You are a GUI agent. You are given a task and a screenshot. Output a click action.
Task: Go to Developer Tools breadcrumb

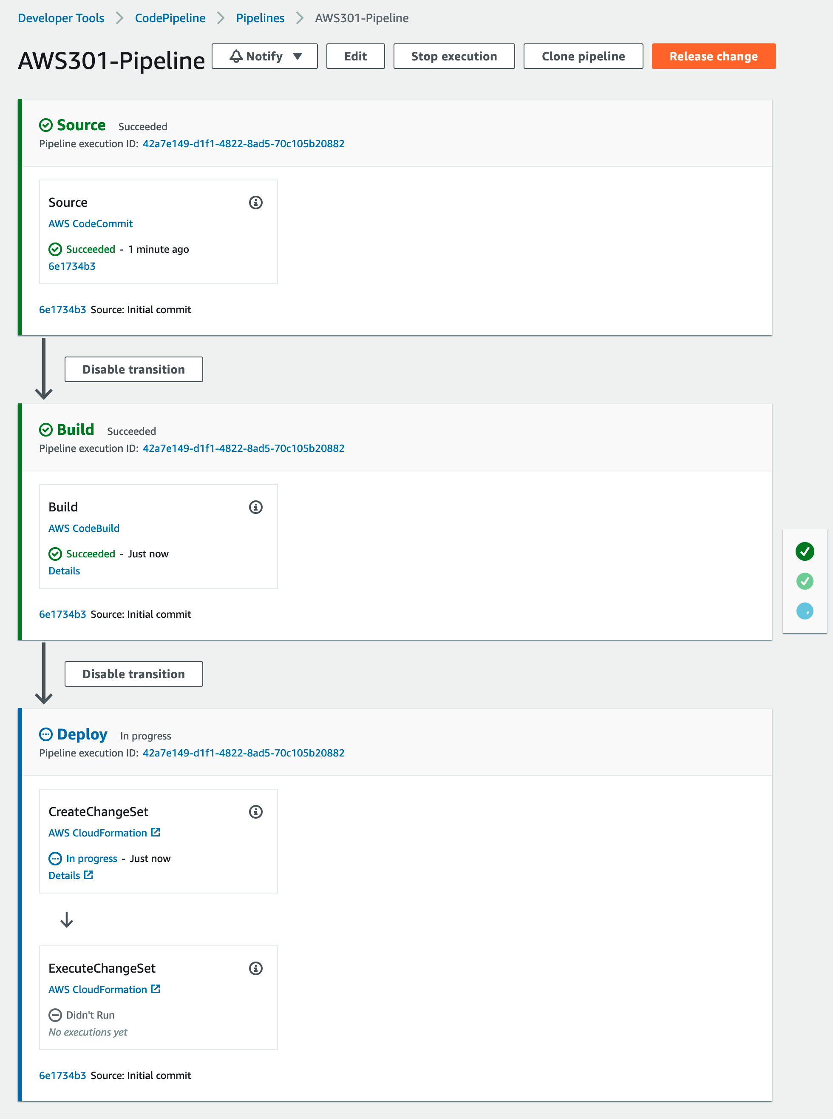pyautogui.click(x=61, y=18)
